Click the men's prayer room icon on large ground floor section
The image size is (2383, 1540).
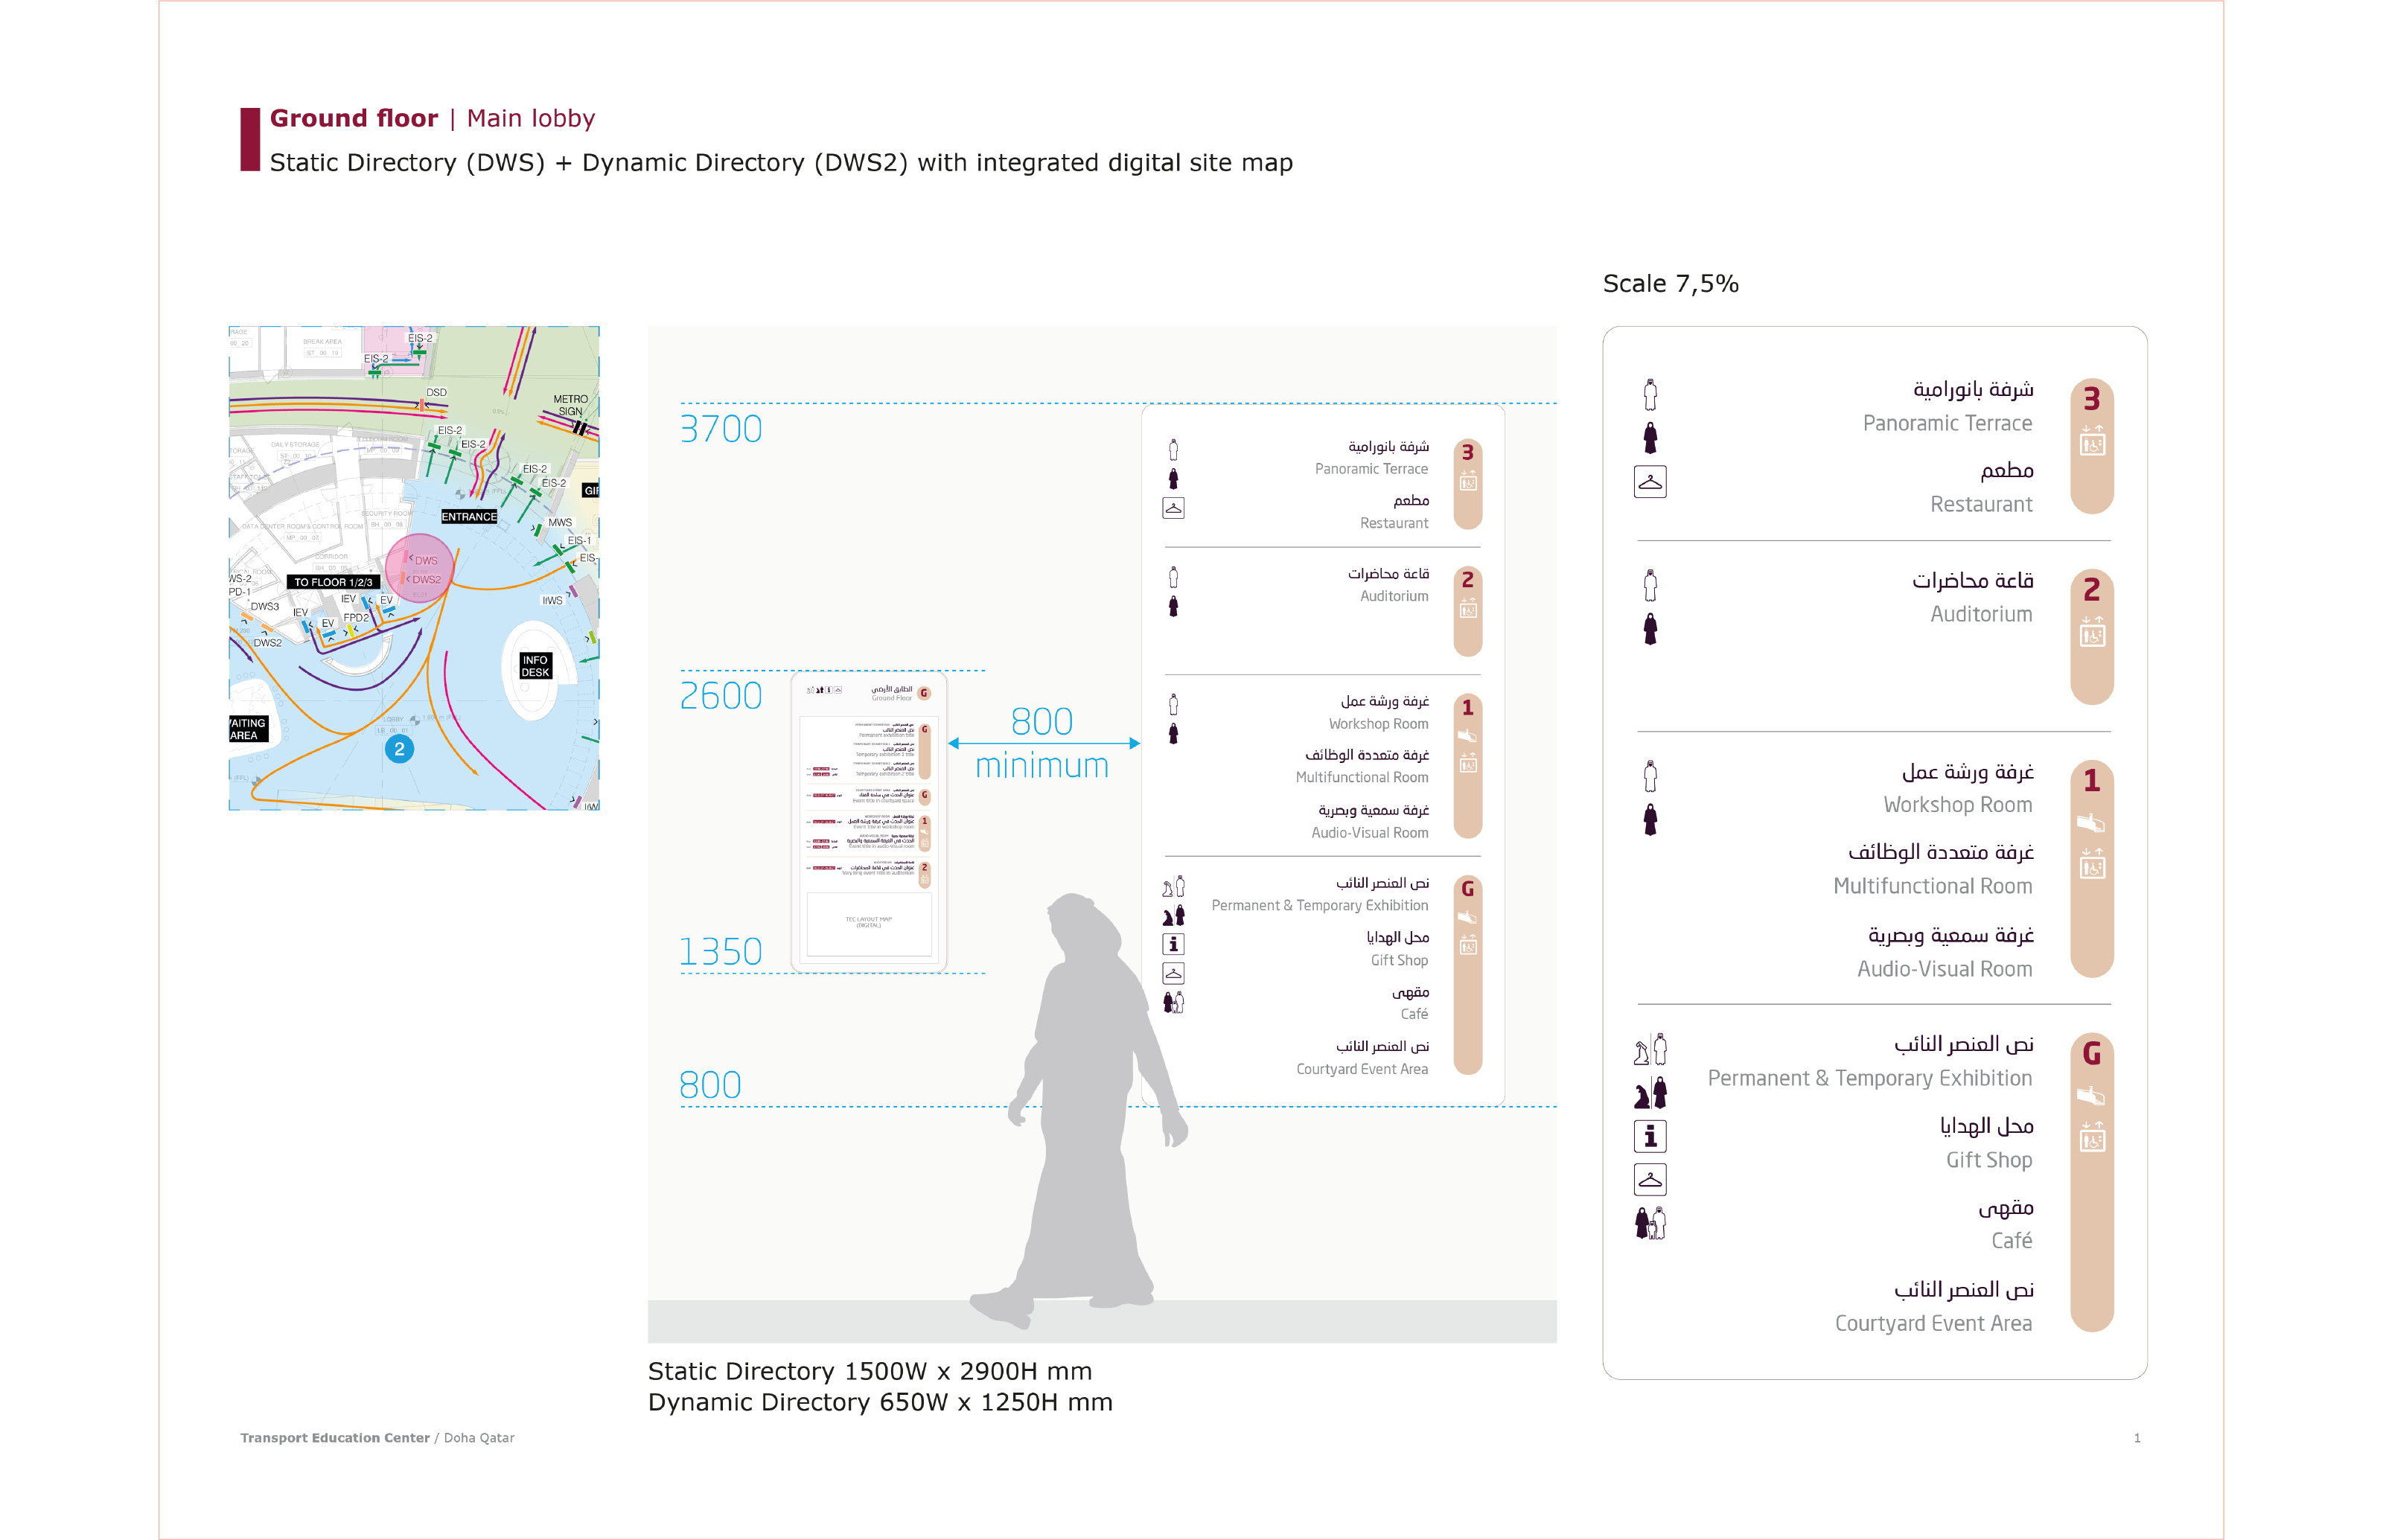1650,1050
